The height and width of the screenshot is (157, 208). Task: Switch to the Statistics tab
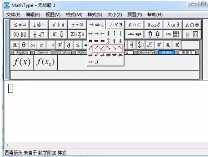pyautogui.click(x=63, y=52)
